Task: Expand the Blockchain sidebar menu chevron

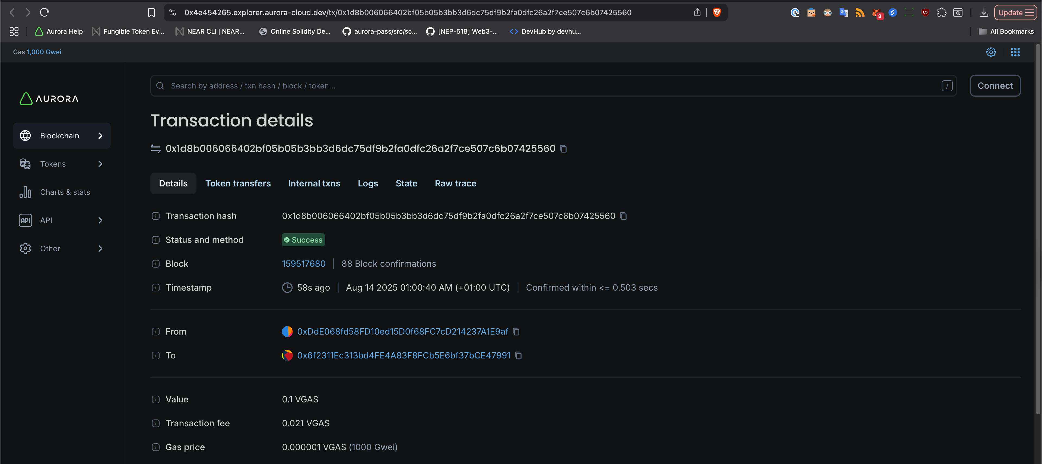Action: pyautogui.click(x=100, y=135)
